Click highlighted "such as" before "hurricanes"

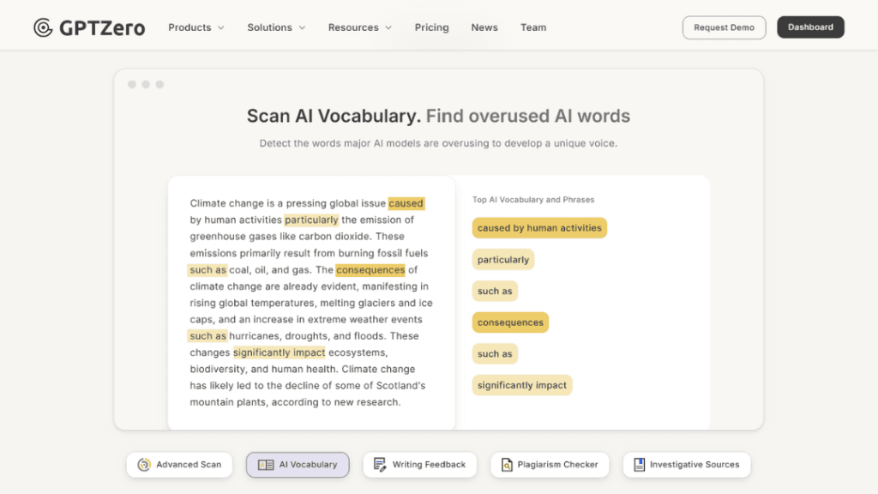click(207, 336)
